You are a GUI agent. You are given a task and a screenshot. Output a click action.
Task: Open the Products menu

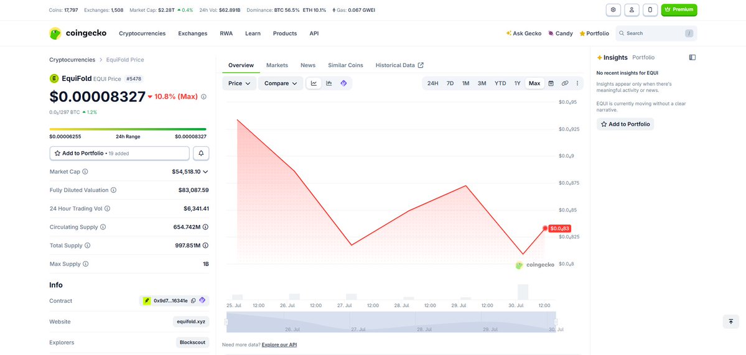point(284,34)
